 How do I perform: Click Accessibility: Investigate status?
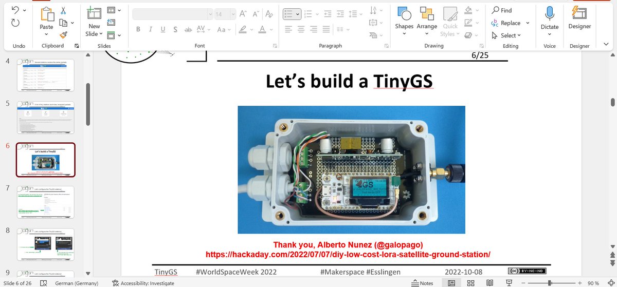[x=143, y=283]
